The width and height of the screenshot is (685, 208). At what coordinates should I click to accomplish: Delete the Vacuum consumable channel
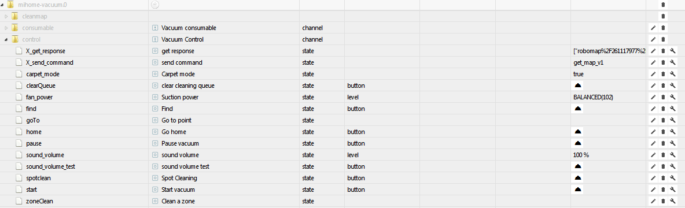(663, 28)
